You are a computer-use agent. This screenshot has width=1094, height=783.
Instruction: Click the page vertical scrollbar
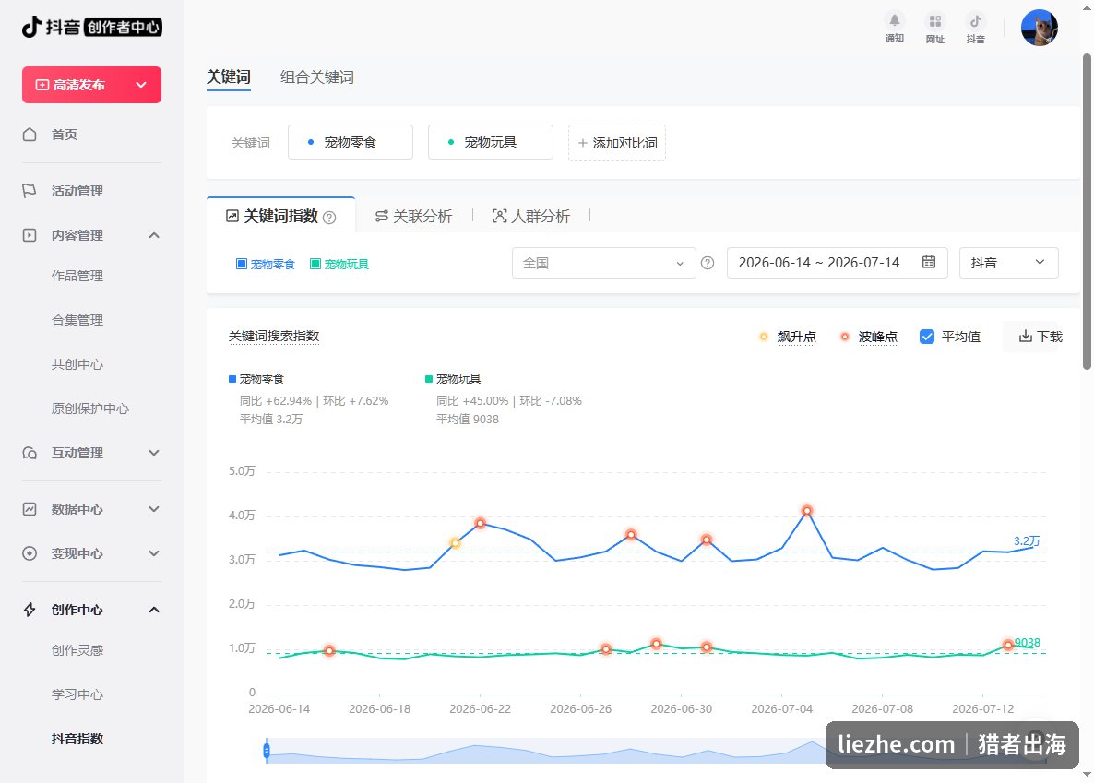click(1087, 211)
